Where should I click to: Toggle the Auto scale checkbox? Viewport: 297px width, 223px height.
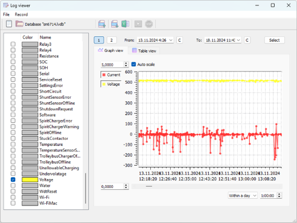pos(133,64)
